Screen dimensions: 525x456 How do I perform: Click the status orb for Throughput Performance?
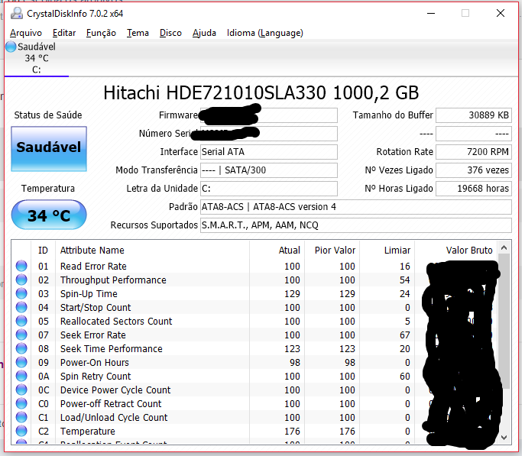click(x=21, y=280)
